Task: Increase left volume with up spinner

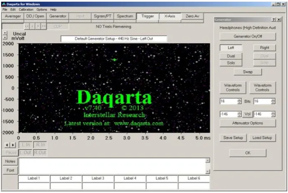Action: 239,113
